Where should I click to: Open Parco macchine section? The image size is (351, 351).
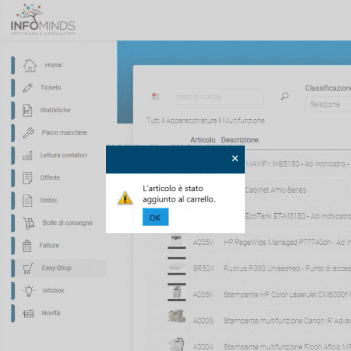64,133
